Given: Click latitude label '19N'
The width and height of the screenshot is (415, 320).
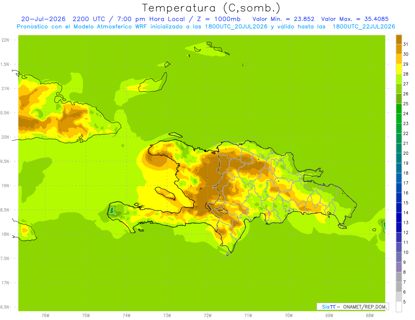Looking at the screenshot, I should [x=5, y=186].
